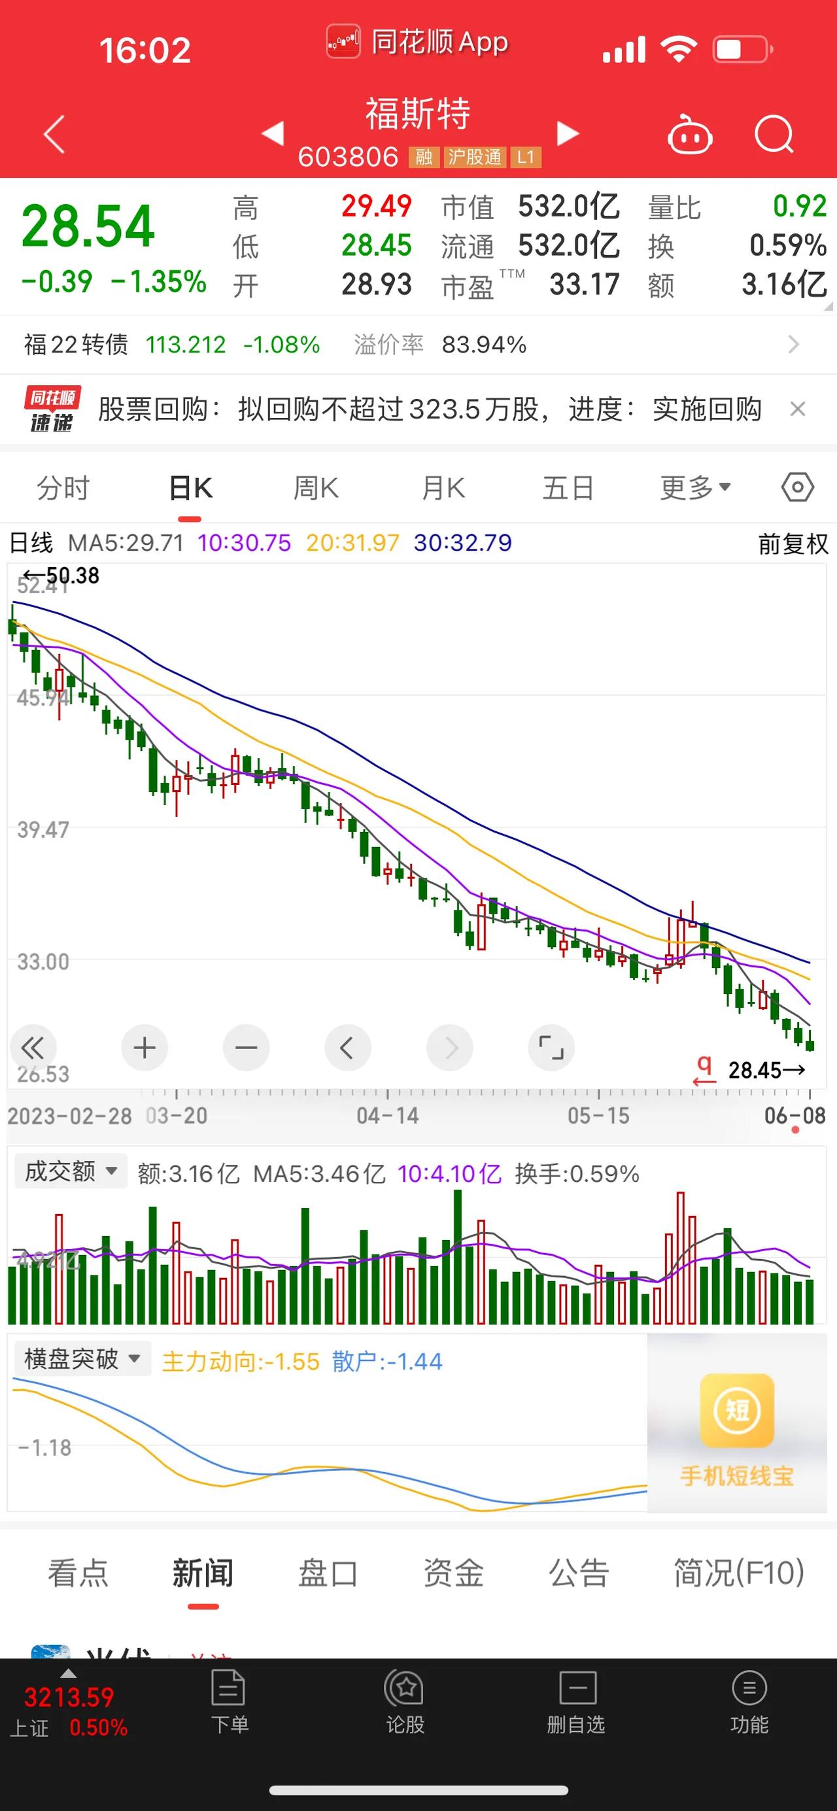Tap the 沪股通 badge
The image size is (837, 1811).
coord(475,157)
